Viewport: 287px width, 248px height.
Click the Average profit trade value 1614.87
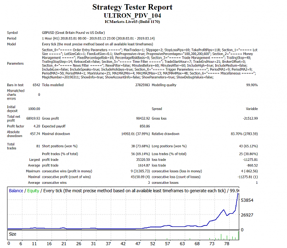[x=144, y=165]
